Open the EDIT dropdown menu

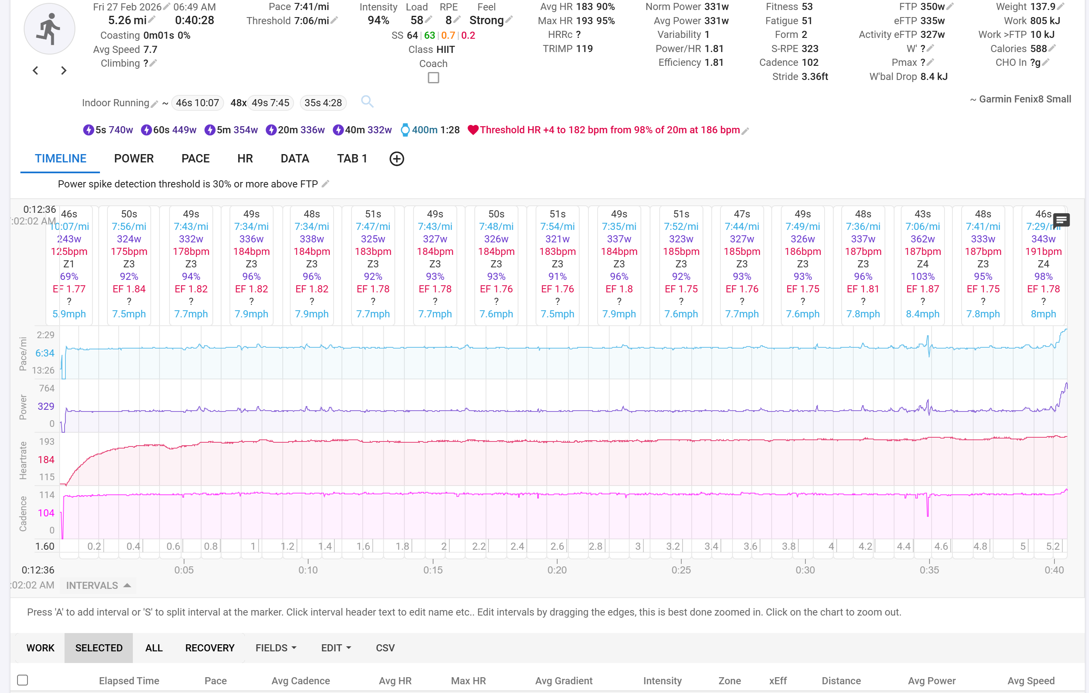pyautogui.click(x=336, y=648)
